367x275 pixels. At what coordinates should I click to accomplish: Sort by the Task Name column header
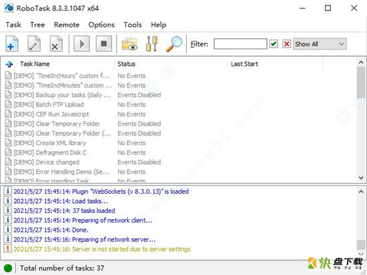[35, 64]
